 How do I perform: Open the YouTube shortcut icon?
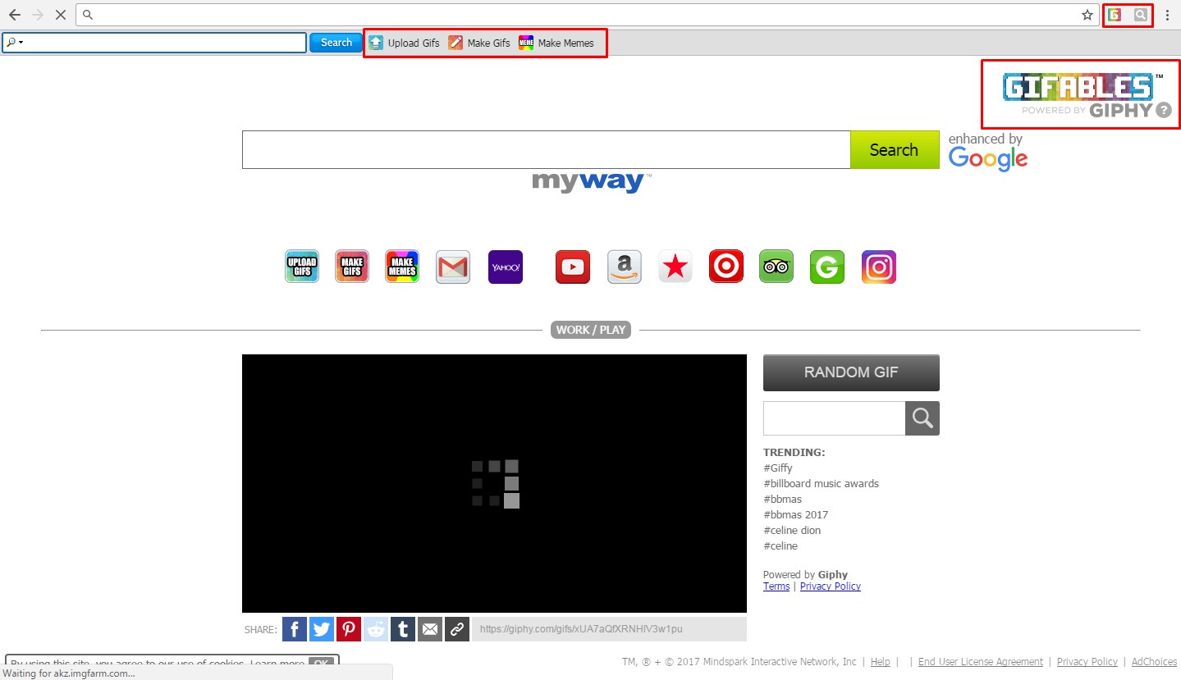coord(573,267)
